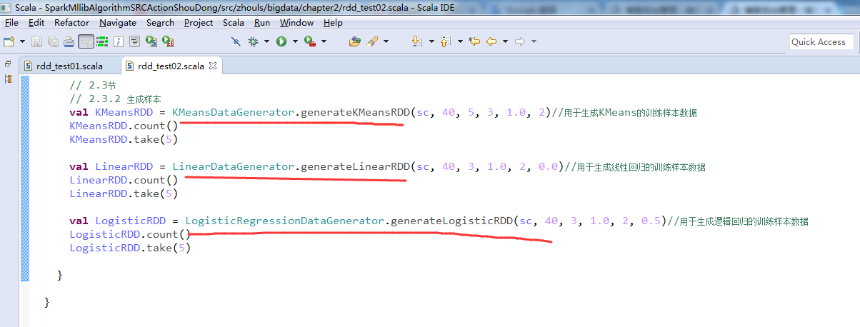This screenshot has height=327, width=860.
Task: Toggle the highlighted refresh-arrows toolbar button
Action: tap(86, 42)
